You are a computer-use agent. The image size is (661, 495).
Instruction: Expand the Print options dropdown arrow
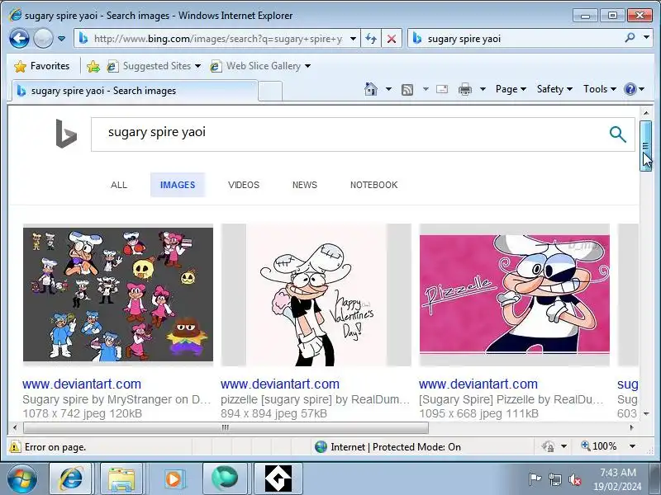pyautogui.click(x=483, y=89)
